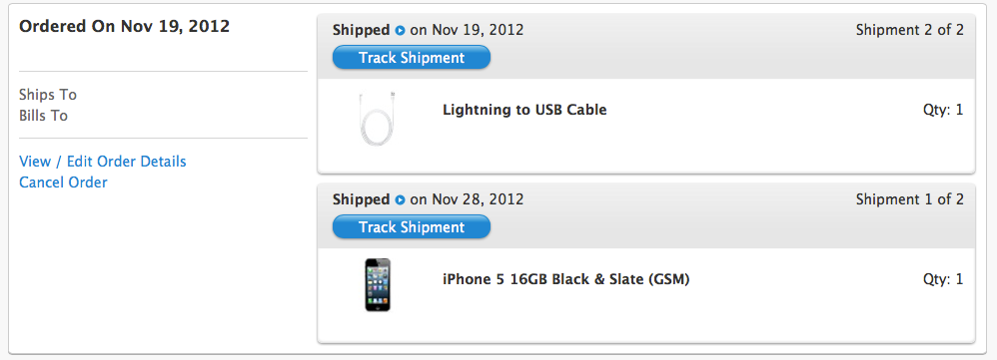Screen dimensions: 997x360
Task: Expand the Shipped status for Nov 28 shipment
Action: pos(361,199)
